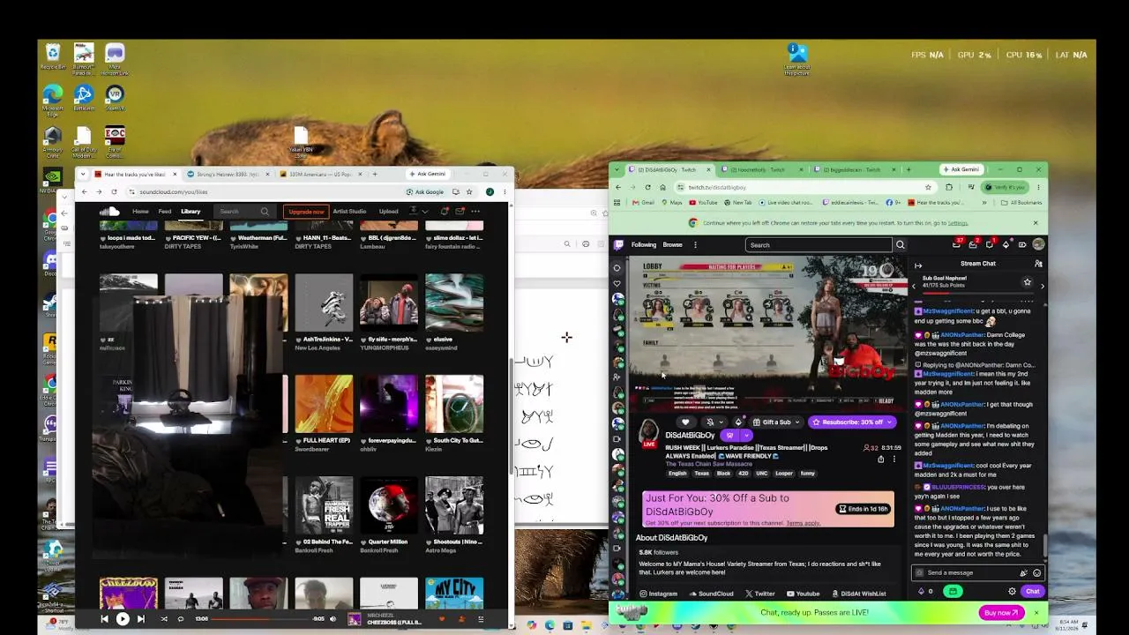Viewport: 1129px width, 635px height.
Task: Open chat settings gear
Action: click(1012, 592)
